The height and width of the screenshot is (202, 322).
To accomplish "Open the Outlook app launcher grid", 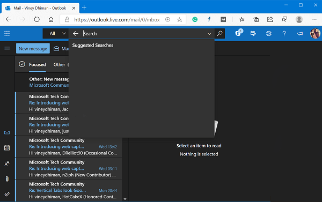I will pos(7,33).
